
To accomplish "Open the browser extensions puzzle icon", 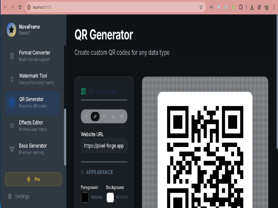I will click(x=241, y=7).
